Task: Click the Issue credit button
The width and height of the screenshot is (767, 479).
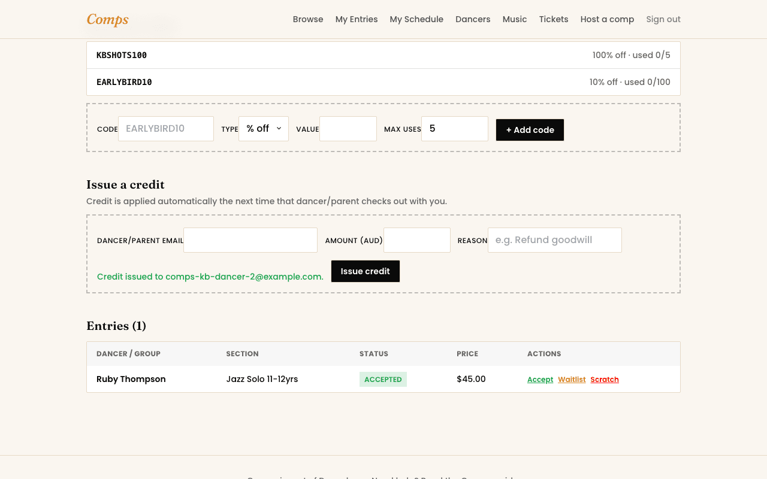Action: click(366, 271)
